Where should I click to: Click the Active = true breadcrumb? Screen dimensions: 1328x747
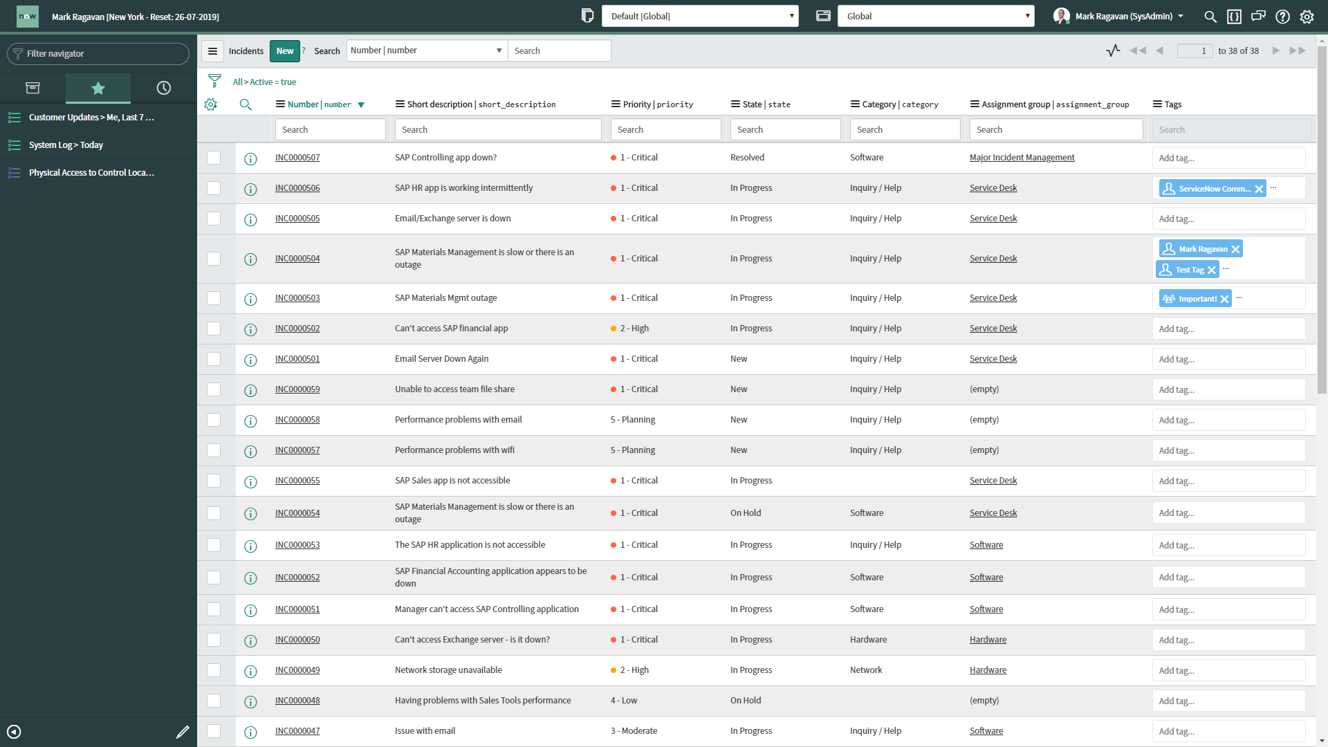click(x=273, y=82)
